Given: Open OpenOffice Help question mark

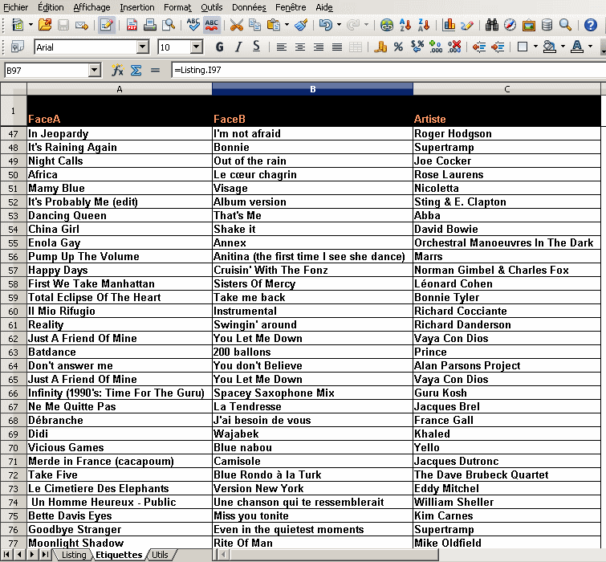Looking at the screenshot, I should click(x=590, y=25).
